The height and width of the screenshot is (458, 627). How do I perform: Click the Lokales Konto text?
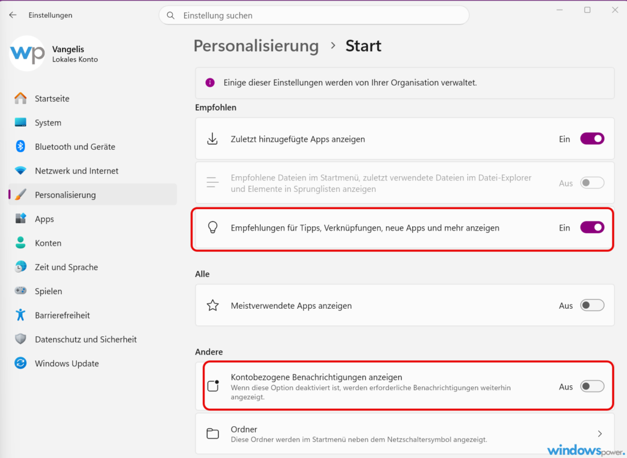[x=75, y=59]
